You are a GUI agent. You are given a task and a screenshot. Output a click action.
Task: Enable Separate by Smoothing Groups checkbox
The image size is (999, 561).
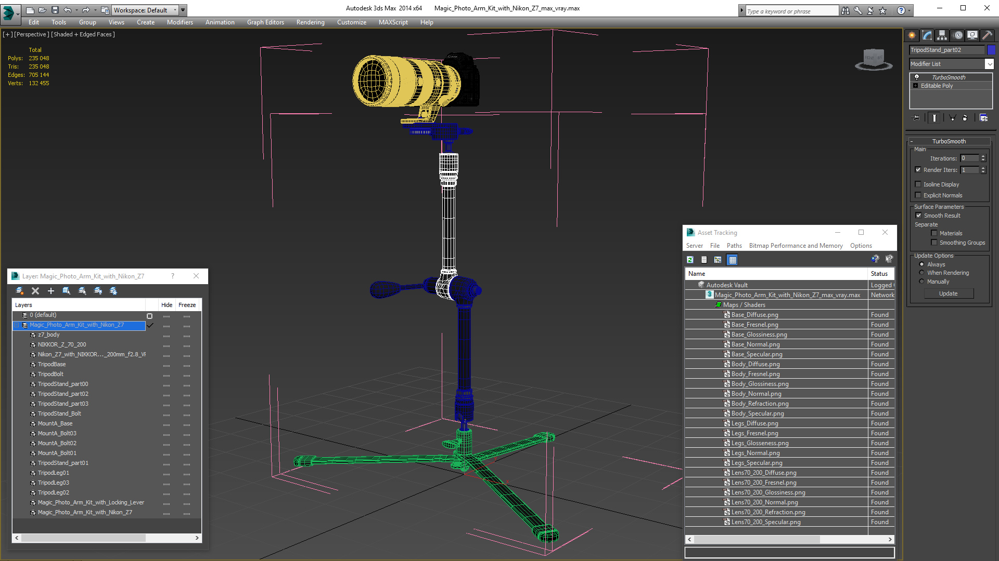(x=934, y=243)
